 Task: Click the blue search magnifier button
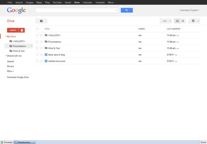pos(127,10)
